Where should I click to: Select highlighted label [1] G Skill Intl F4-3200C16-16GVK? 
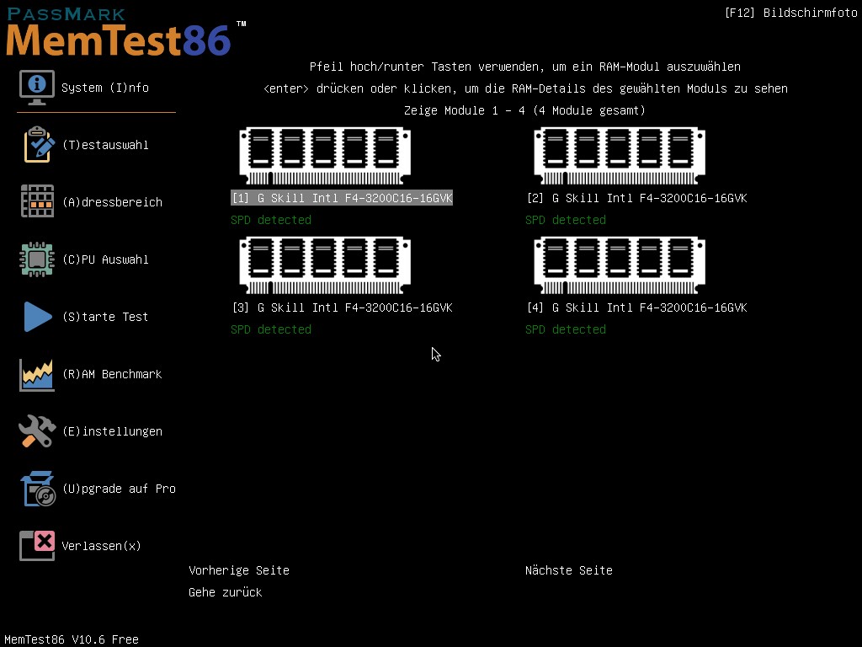pos(342,198)
